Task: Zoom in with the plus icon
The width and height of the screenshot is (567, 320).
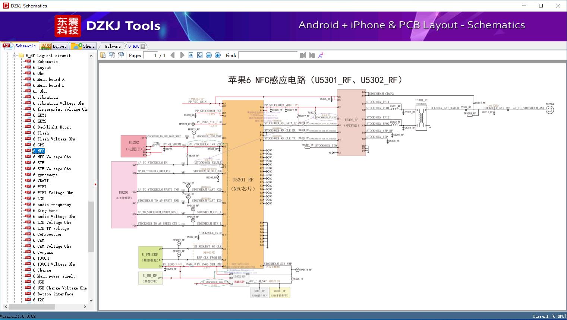Action: point(218,55)
